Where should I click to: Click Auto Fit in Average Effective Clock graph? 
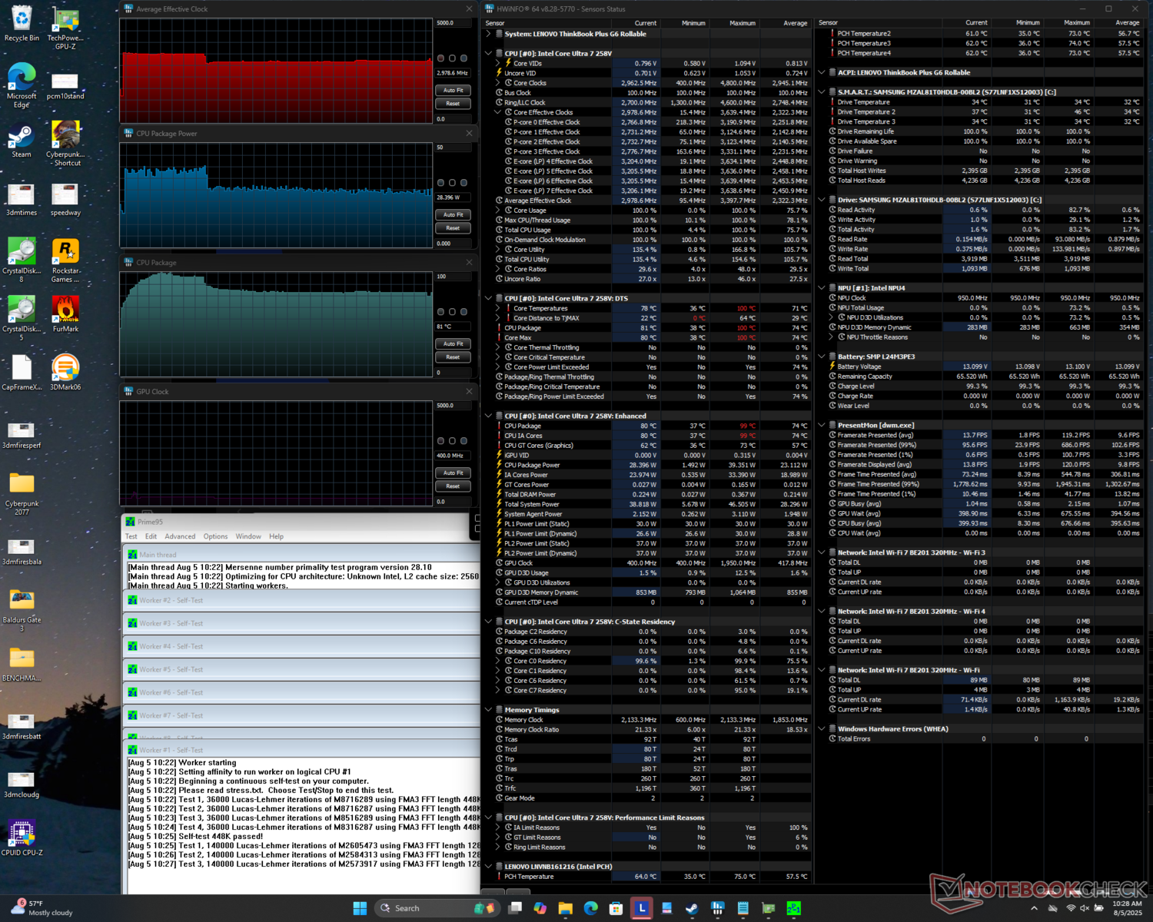pyautogui.click(x=453, y=90)
